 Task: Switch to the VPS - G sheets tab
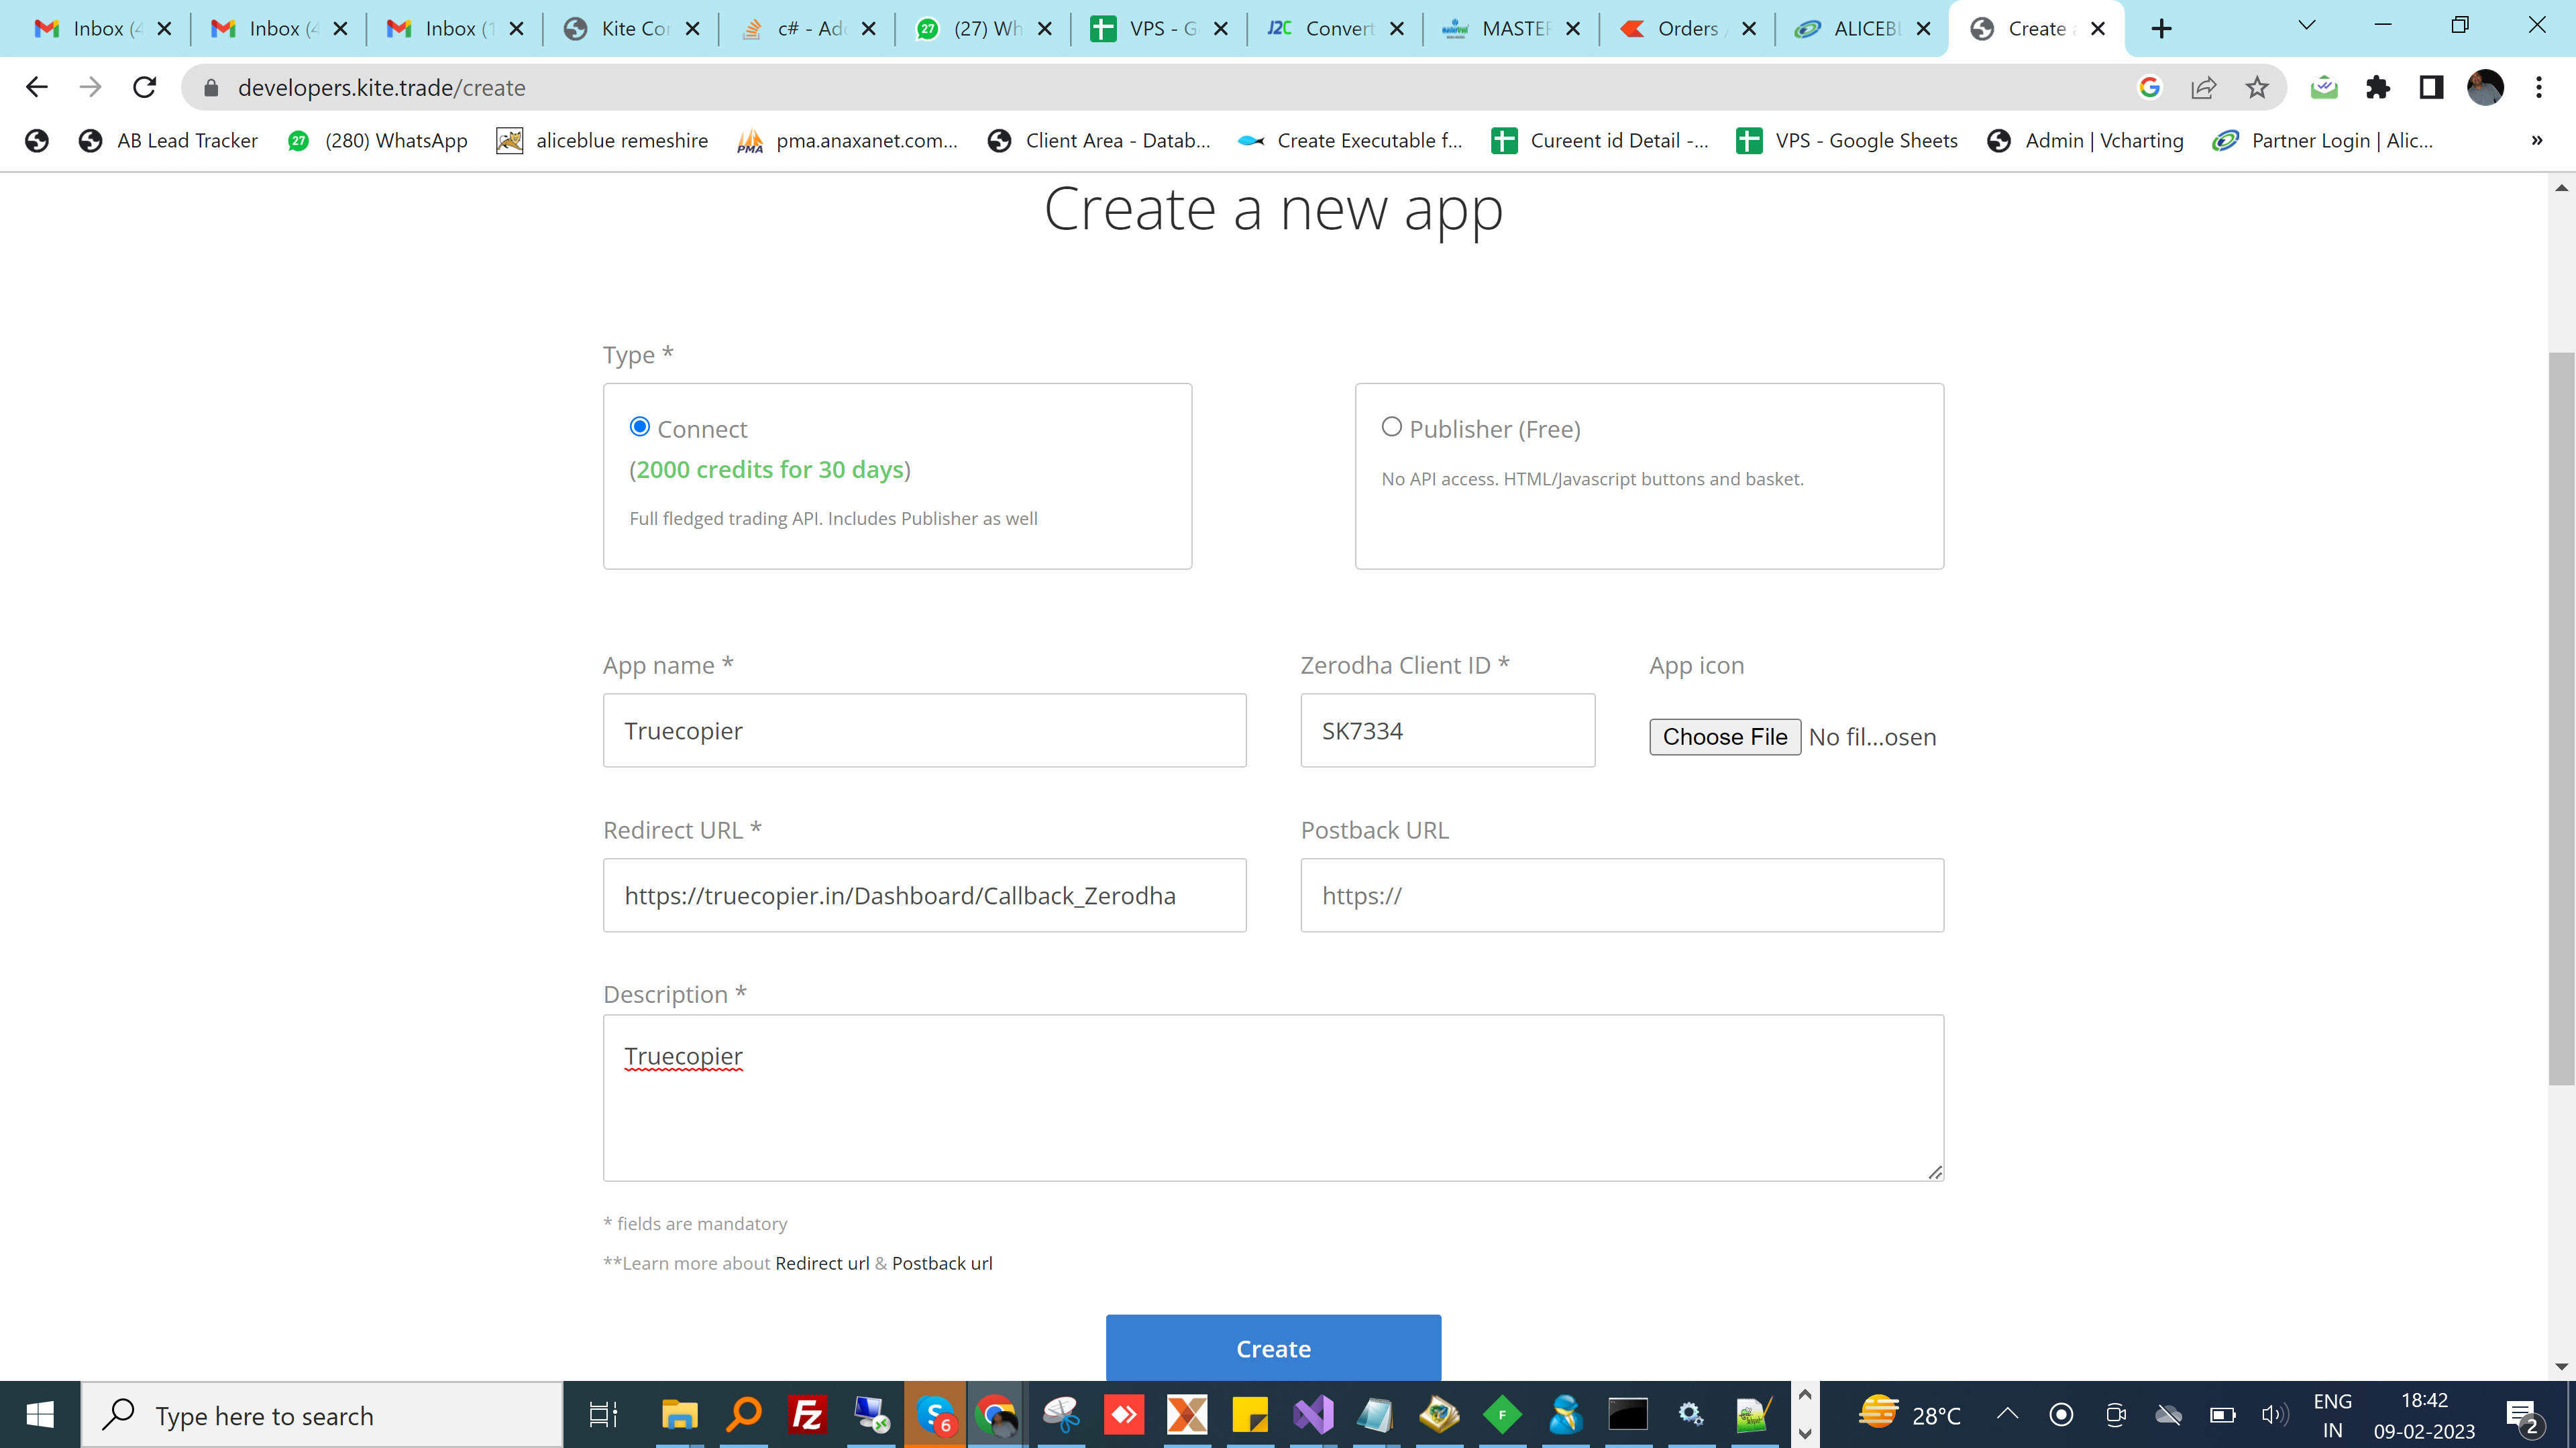point(1148,29)
